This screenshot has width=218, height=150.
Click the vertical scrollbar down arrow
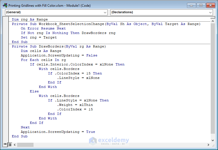click(x=213, y=140)
